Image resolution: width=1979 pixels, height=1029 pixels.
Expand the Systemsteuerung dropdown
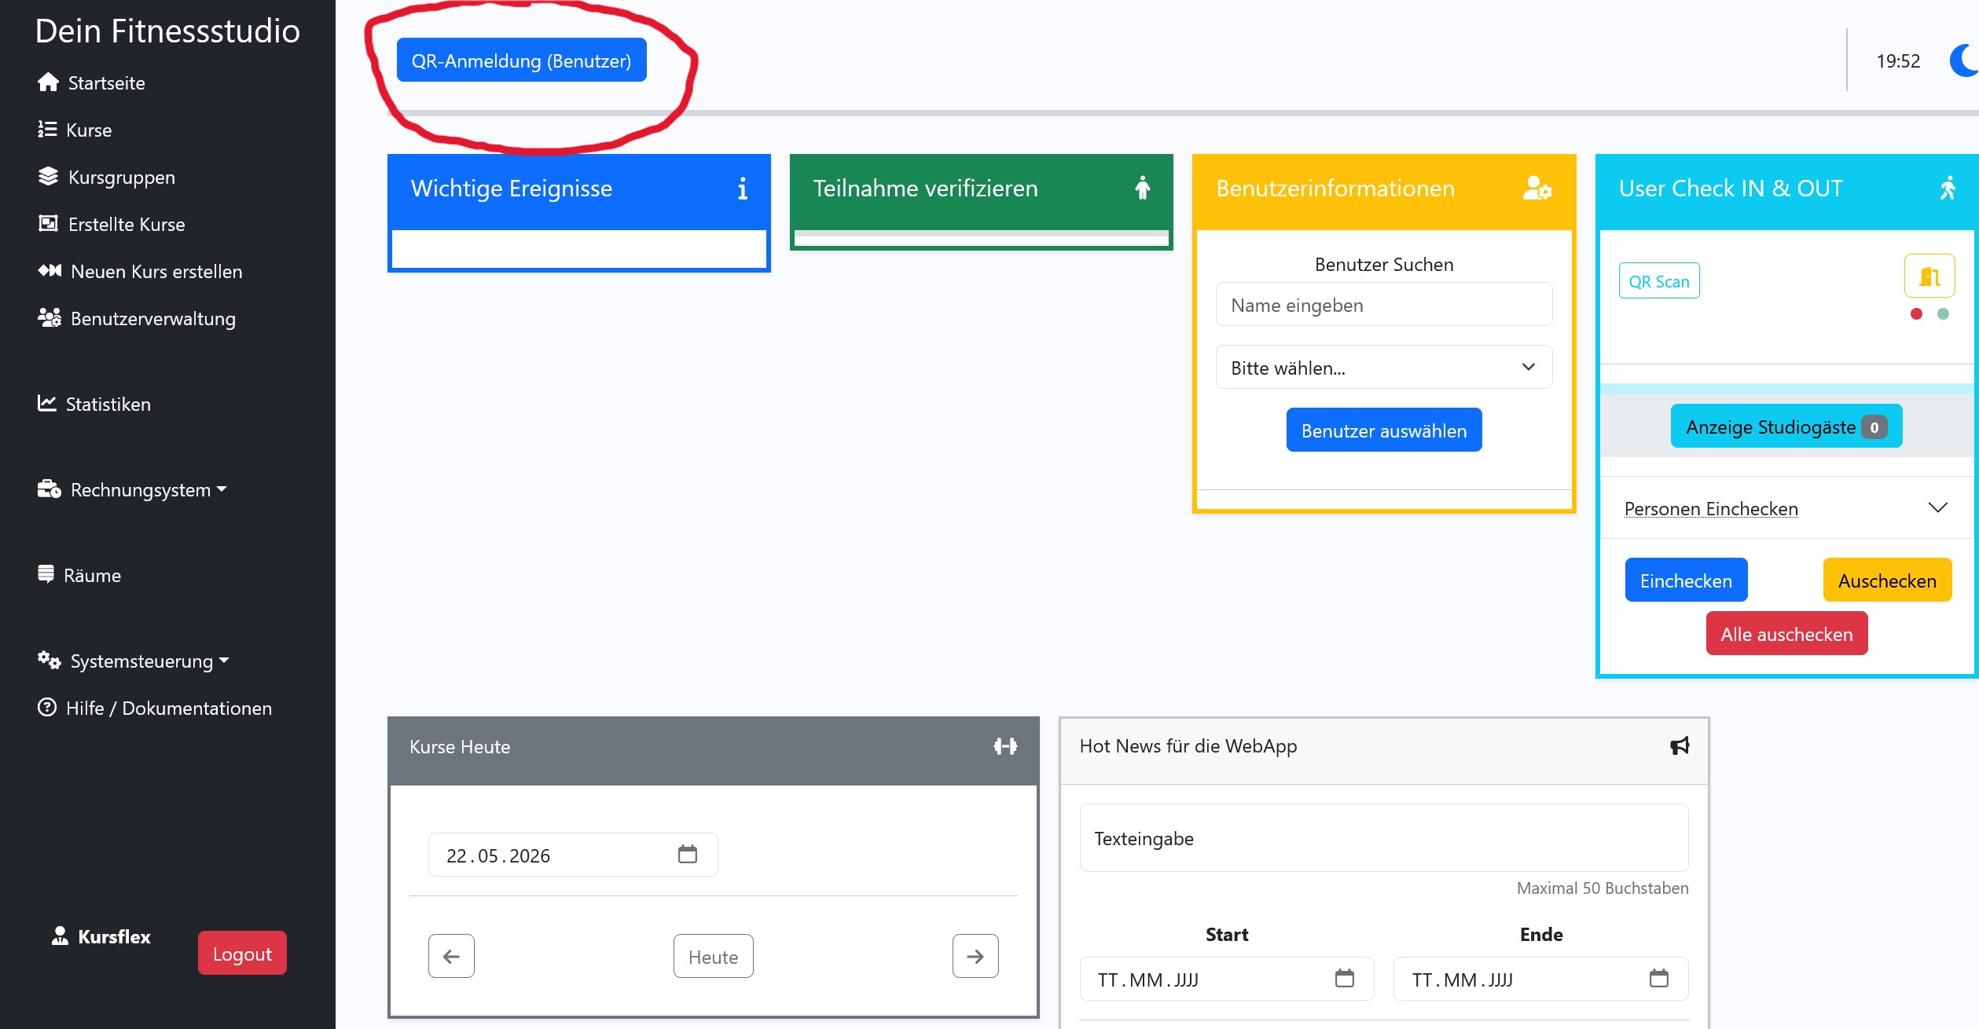tap(149, 661)
